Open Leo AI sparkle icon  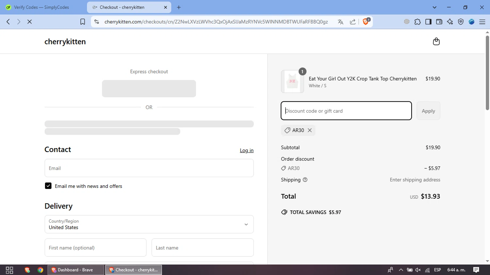450,22
